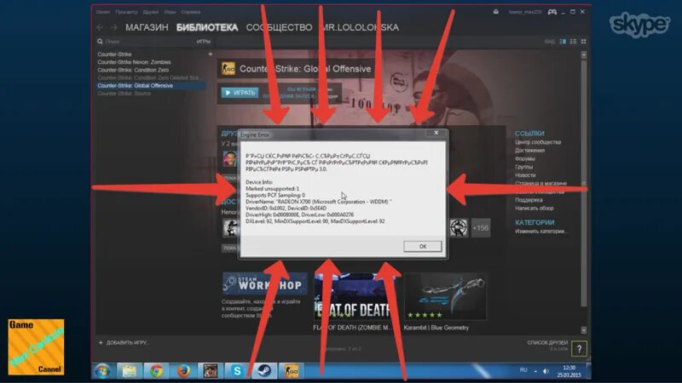Open the Просмотр menu

(x=126, y=12)
